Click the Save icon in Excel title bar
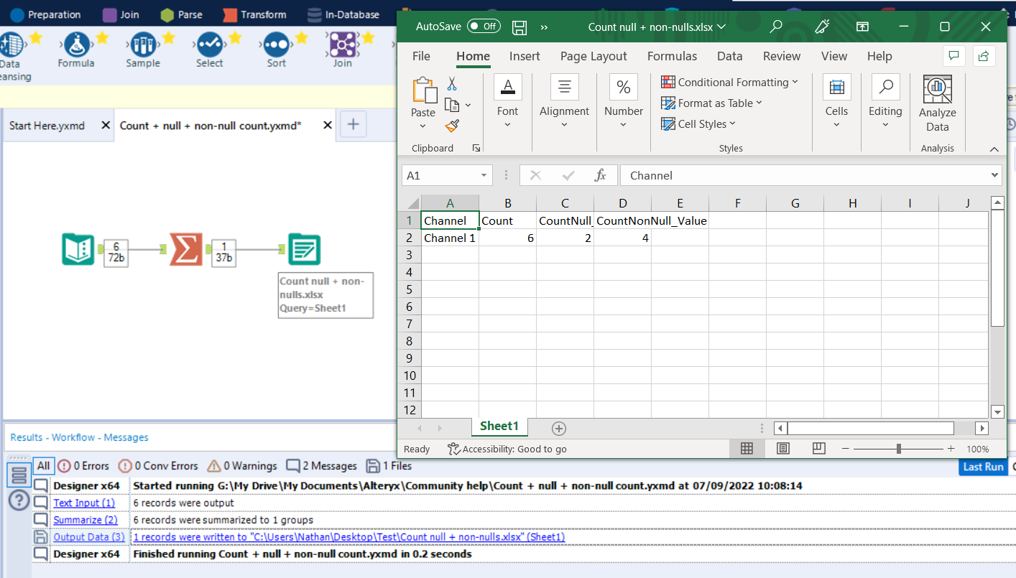Viewport: 1016px width, 578px height. (x=519, y=27)
